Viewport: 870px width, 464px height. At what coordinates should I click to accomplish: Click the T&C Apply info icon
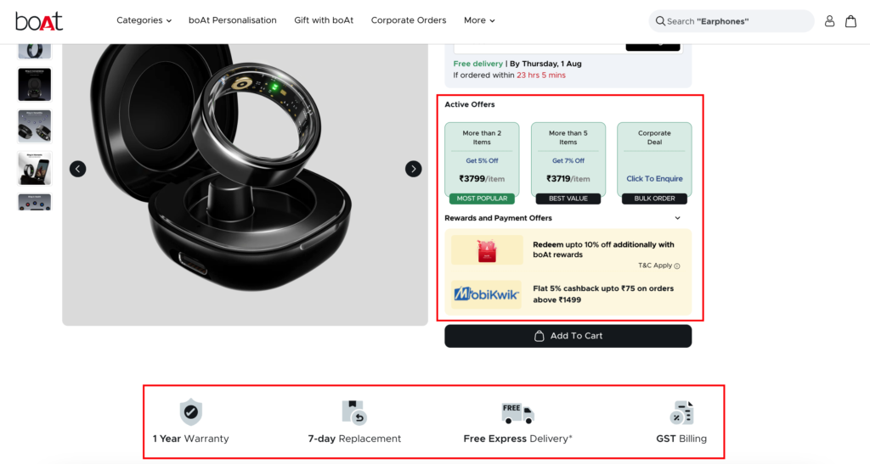(x=677, y=266)
